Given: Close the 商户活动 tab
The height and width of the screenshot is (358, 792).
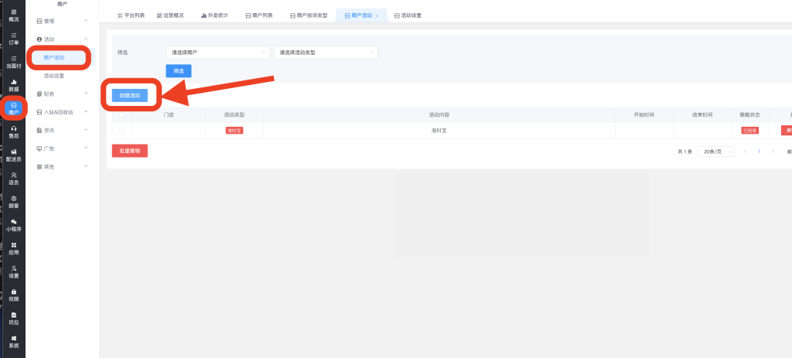Looking at the screenshot, I should pyautogui.click(x=377, y=15).
